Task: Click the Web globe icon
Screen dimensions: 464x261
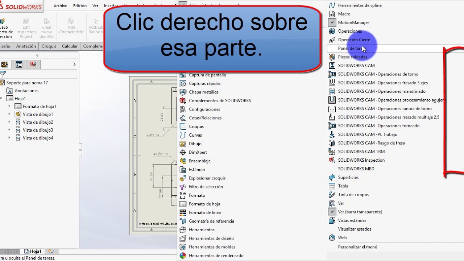Action: coord(332,238)
